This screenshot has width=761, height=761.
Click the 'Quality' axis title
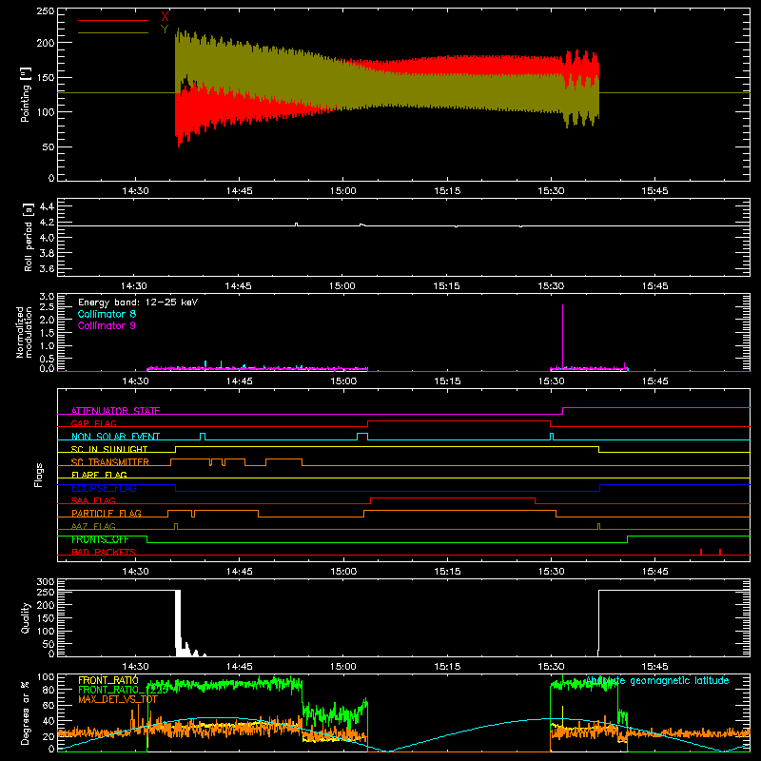coord(26,617)
